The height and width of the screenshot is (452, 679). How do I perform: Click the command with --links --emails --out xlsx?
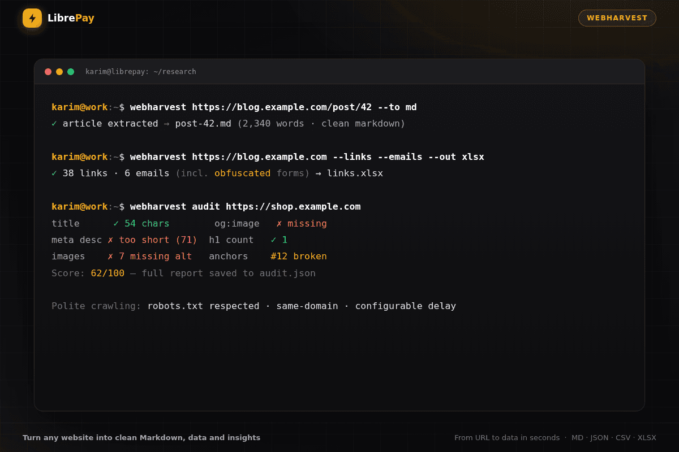307,157
